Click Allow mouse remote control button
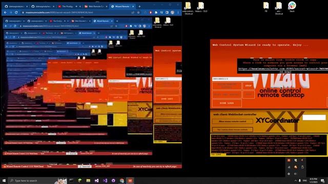Image resolution: width=328 pixels, height=184 pixels. tap(232, 122)
